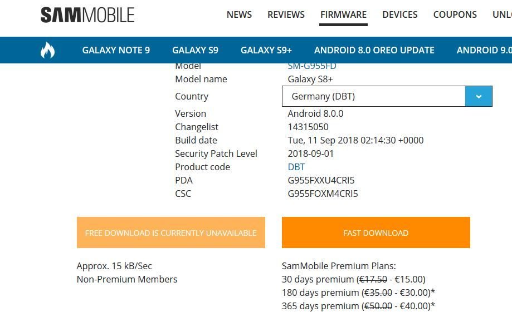512x322 pixels.
Task: Open Galaxy Note 9 trending topic
Action: pos(116,50)
